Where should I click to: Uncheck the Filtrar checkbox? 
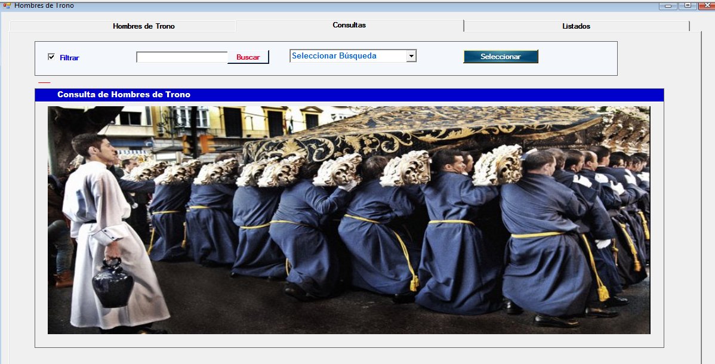pyautogui.click(x=51, y=57)
